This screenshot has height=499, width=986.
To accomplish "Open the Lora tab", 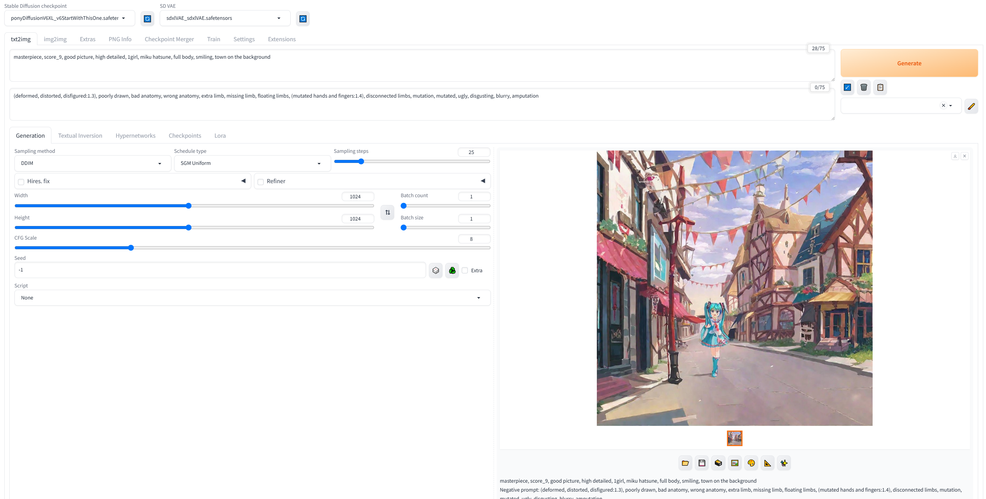I will point(220,136).
